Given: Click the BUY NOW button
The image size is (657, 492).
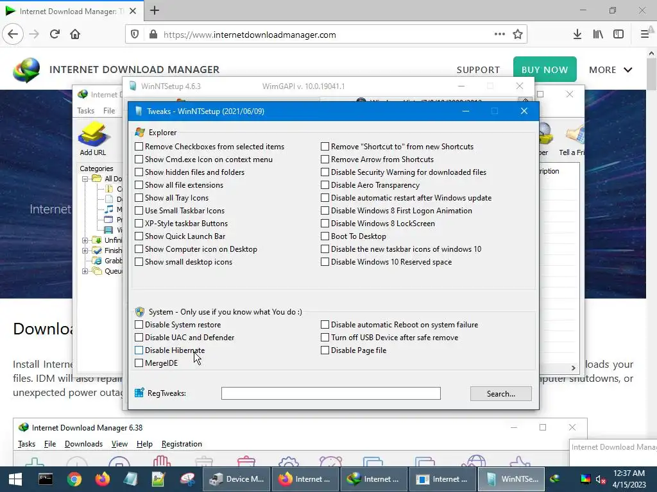Looking at the screenshot, I should 545,69.
